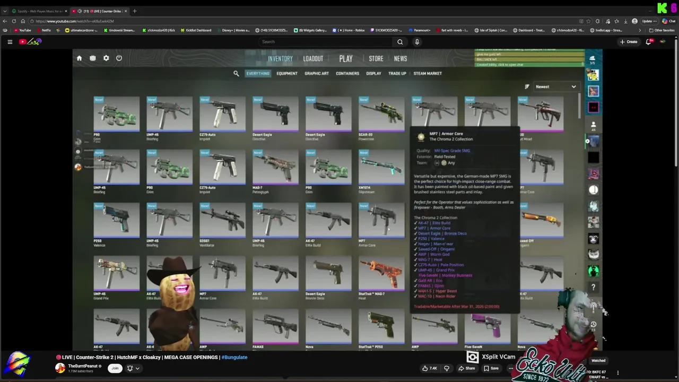679x382 pixels.
Task: Select the Counter-Strike LIVE browser tab
Action: (99, 11)
